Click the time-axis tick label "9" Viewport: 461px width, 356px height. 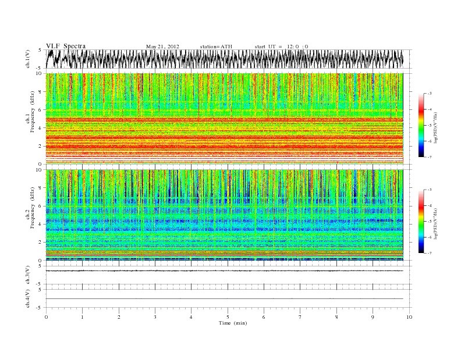(x=373, y=317)
